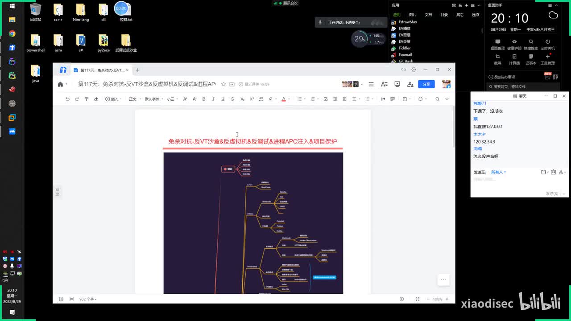Open the numbered list dropdown
Image resolution: width=571 pixels, height=321 pixels.
pyautogui.click(x=314, y=99)
